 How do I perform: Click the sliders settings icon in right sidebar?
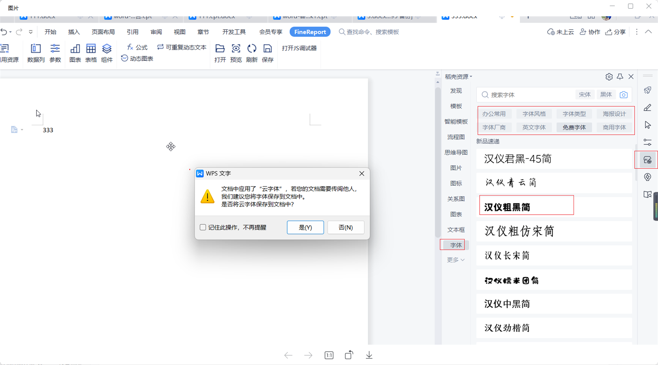pyautogui.click(x=648, y=142)
